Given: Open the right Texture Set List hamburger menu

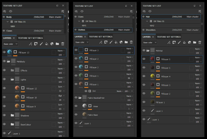Looking at the screenshot, I should point(200,11).
